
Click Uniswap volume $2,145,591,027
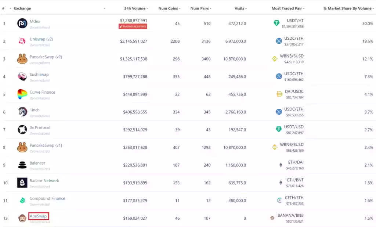coord(133,41)
